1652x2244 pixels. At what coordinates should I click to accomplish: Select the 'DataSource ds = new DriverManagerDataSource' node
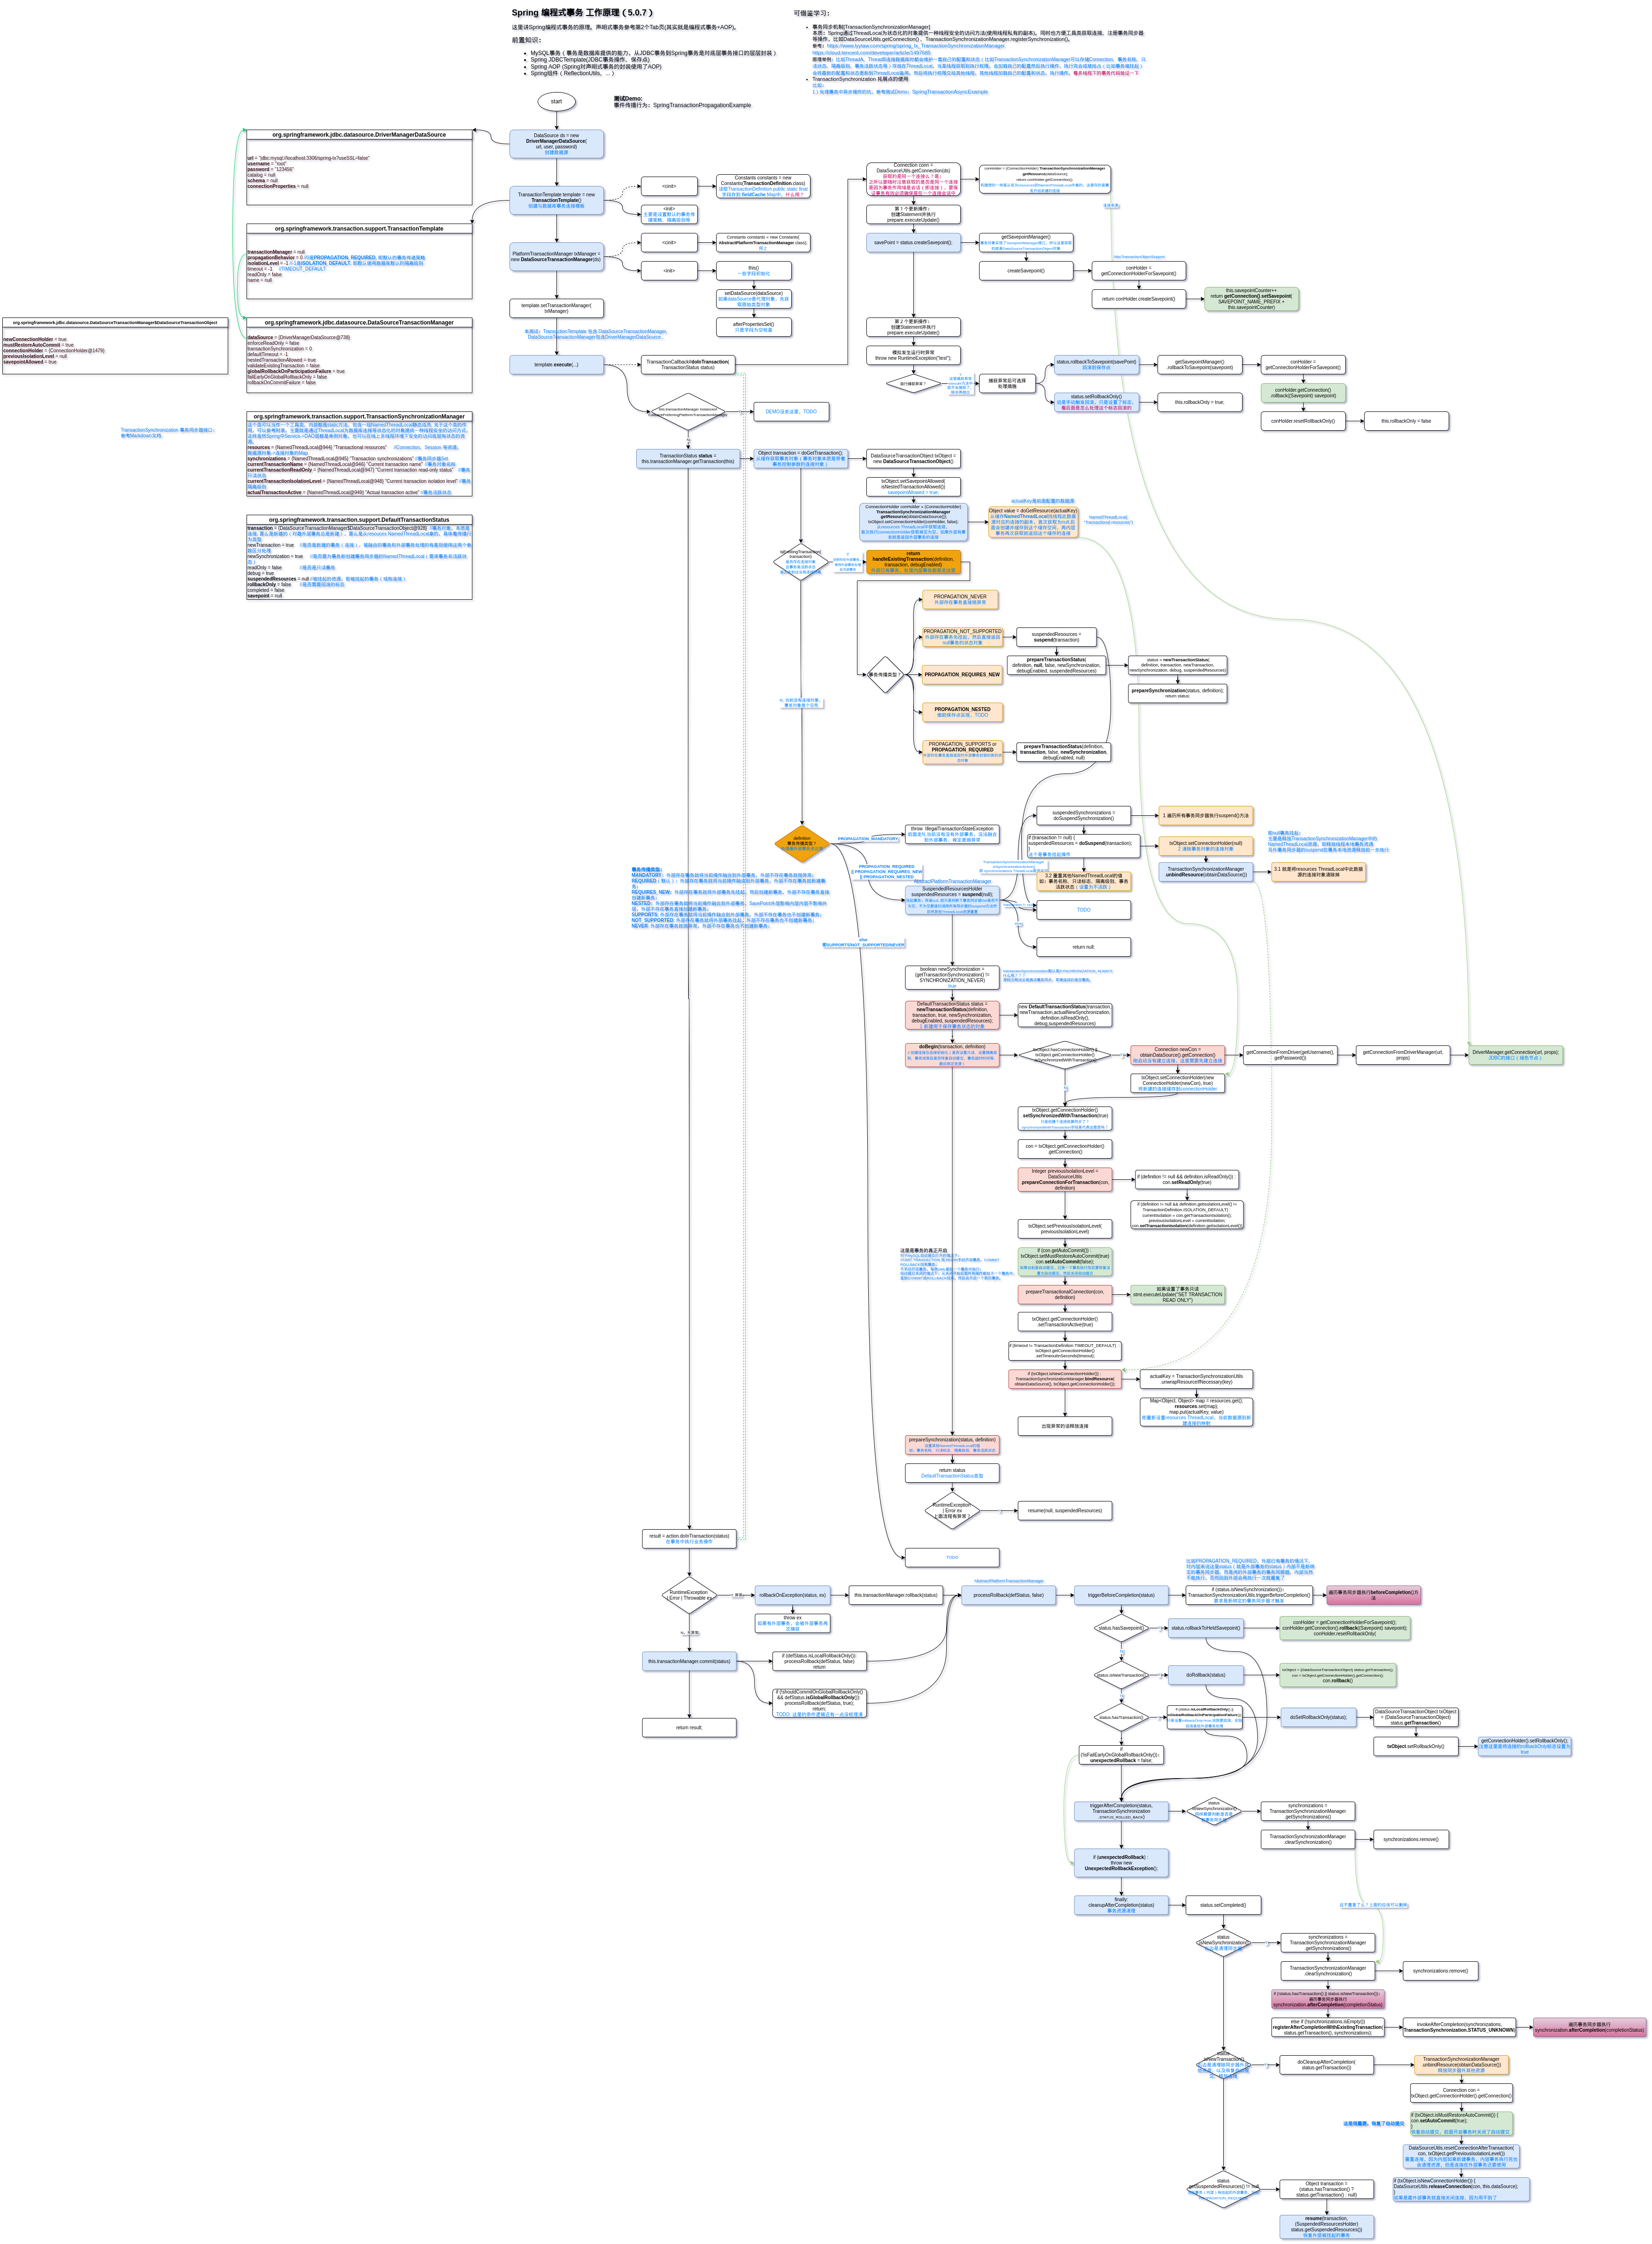[556, 144]
